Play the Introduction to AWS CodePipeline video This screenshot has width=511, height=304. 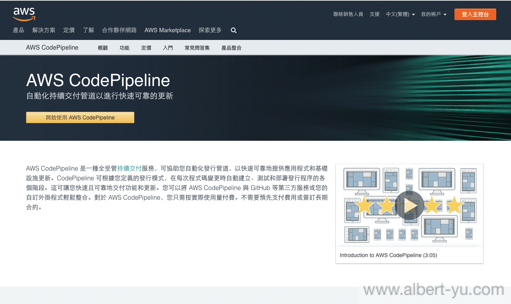coord(409,205)
